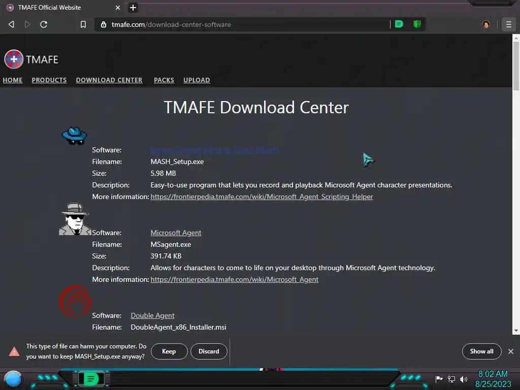
Task: Go back with the browser back arrow
Action: [x=11, y=24]
